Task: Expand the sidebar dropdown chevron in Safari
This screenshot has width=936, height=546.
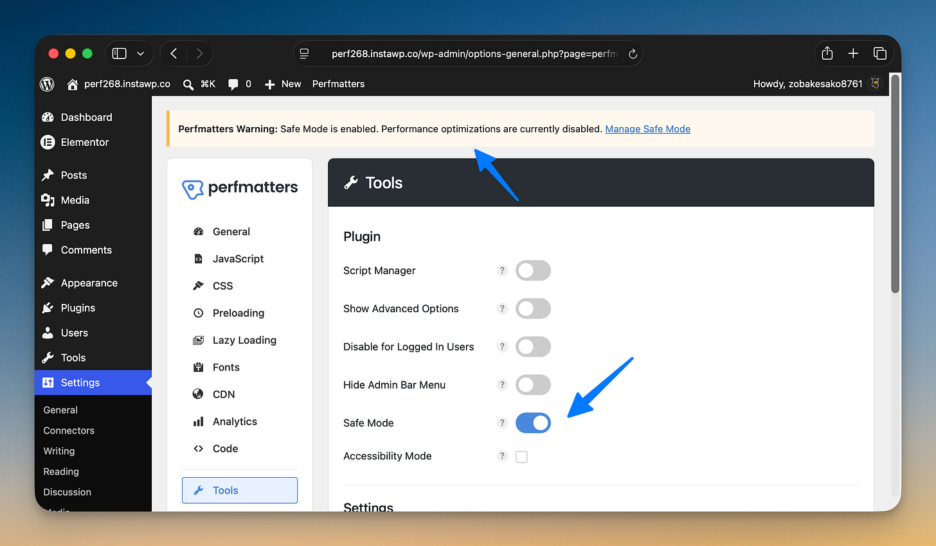Action: click(x=140, y=53)
